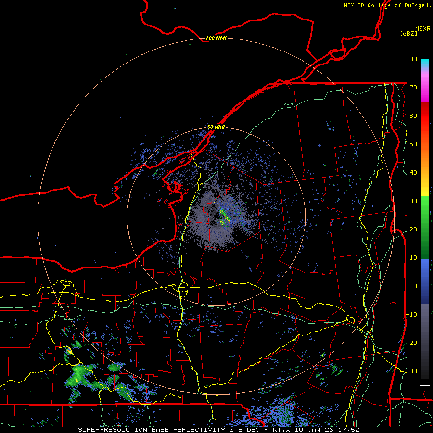The image size is (433, 433).
Task: Click the 50 NMI range ring label
Action: [x=216, y=127]
